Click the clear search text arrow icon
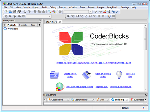Image resolution: width=150 pixels, height=112 pixels. click(x=60, y=11)
